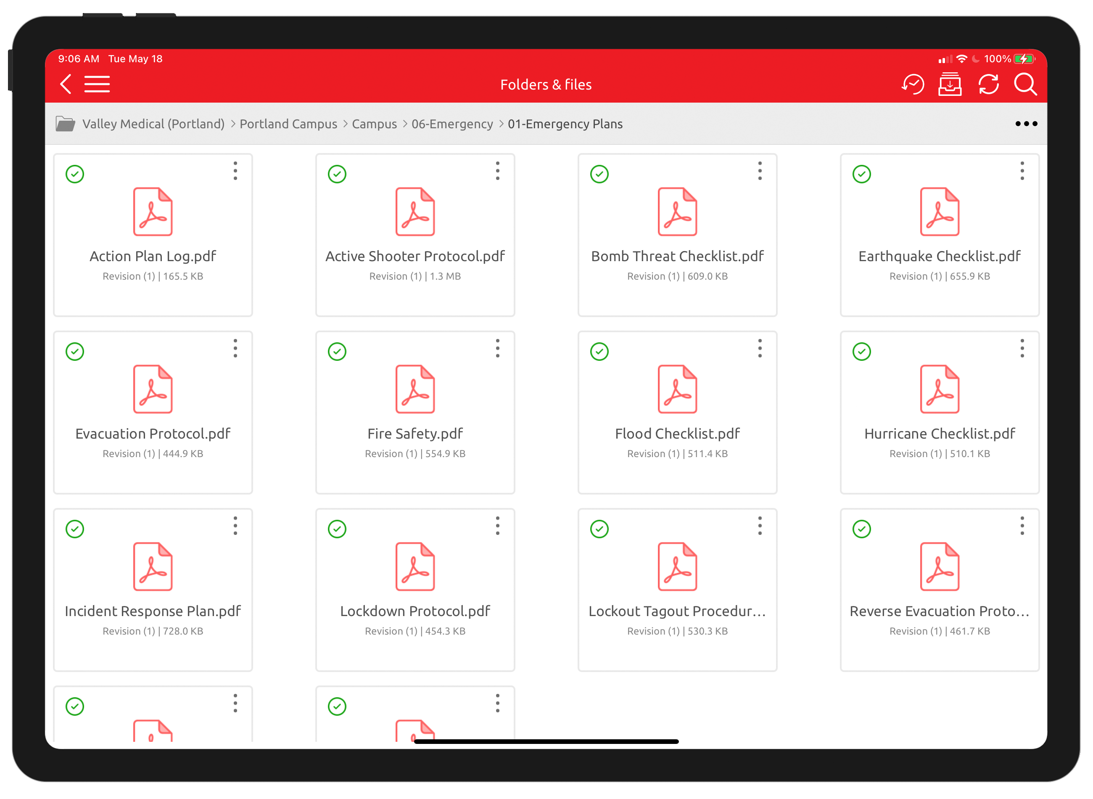Open Active Shooter Protocol.pdf PDF icon
Screen dimensions: 1093x799
[x=415, y=212]
